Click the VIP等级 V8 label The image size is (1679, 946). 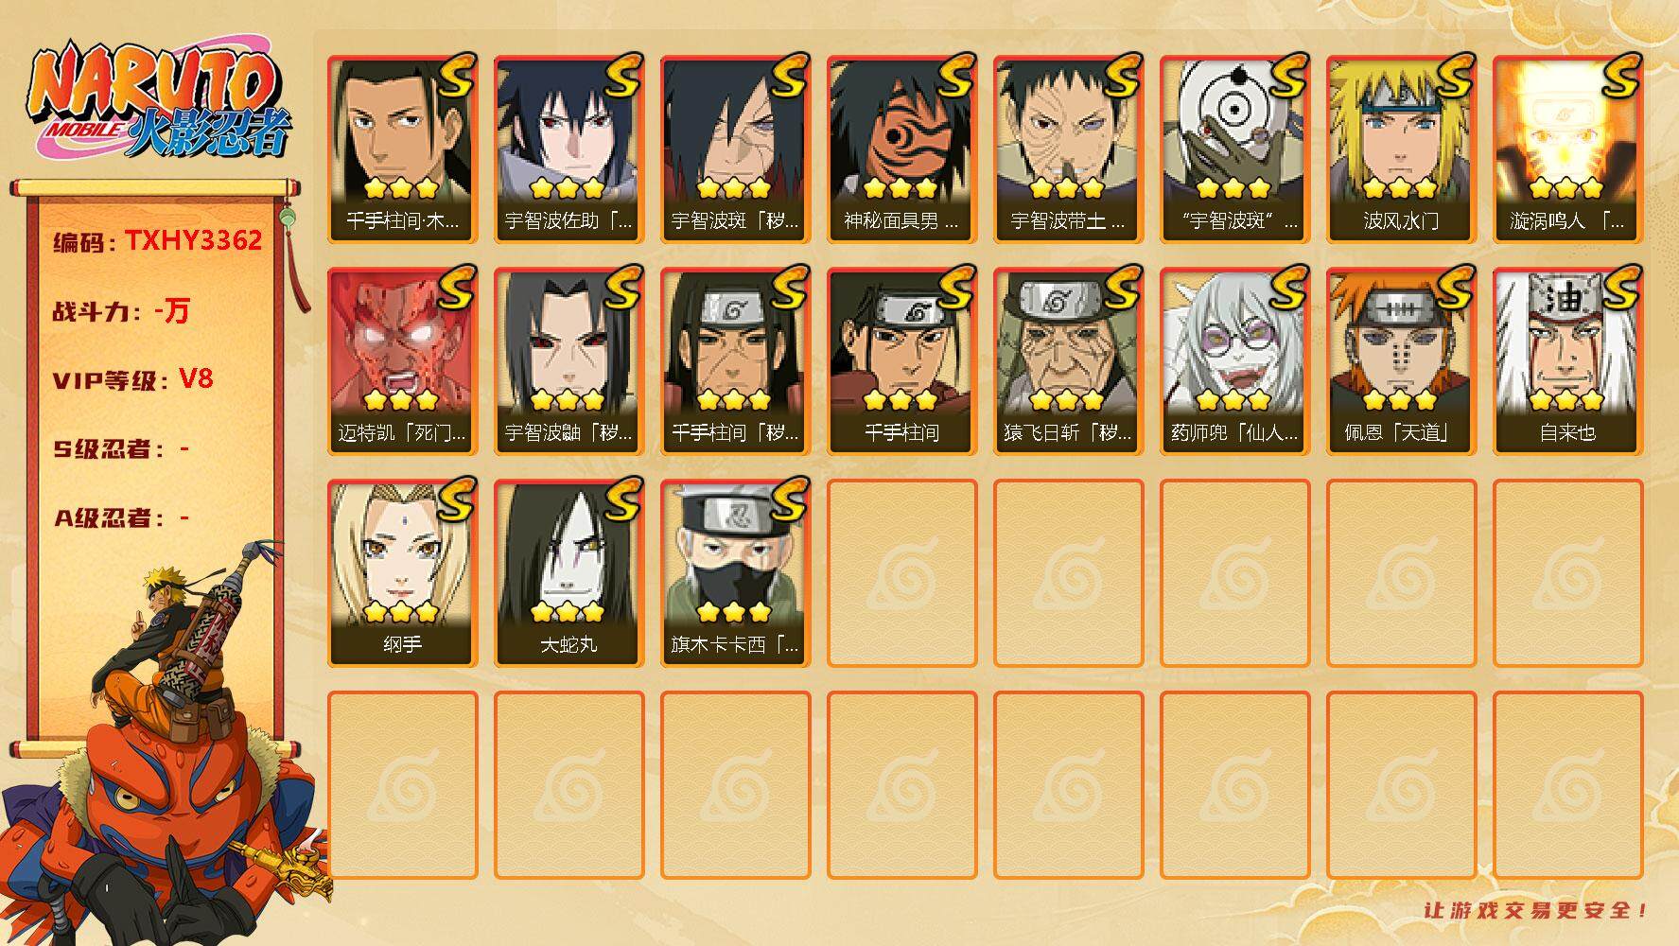132,379
